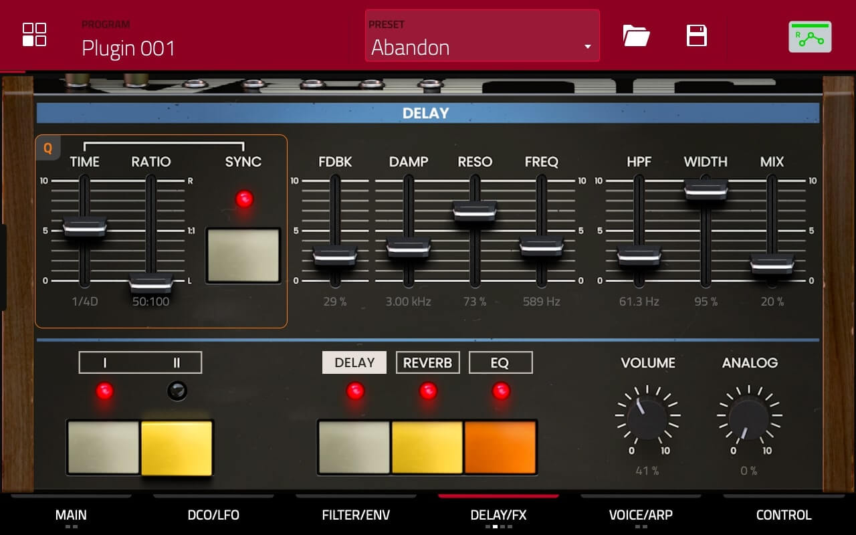Click the MIX slider handle

(x=772, y=264)
